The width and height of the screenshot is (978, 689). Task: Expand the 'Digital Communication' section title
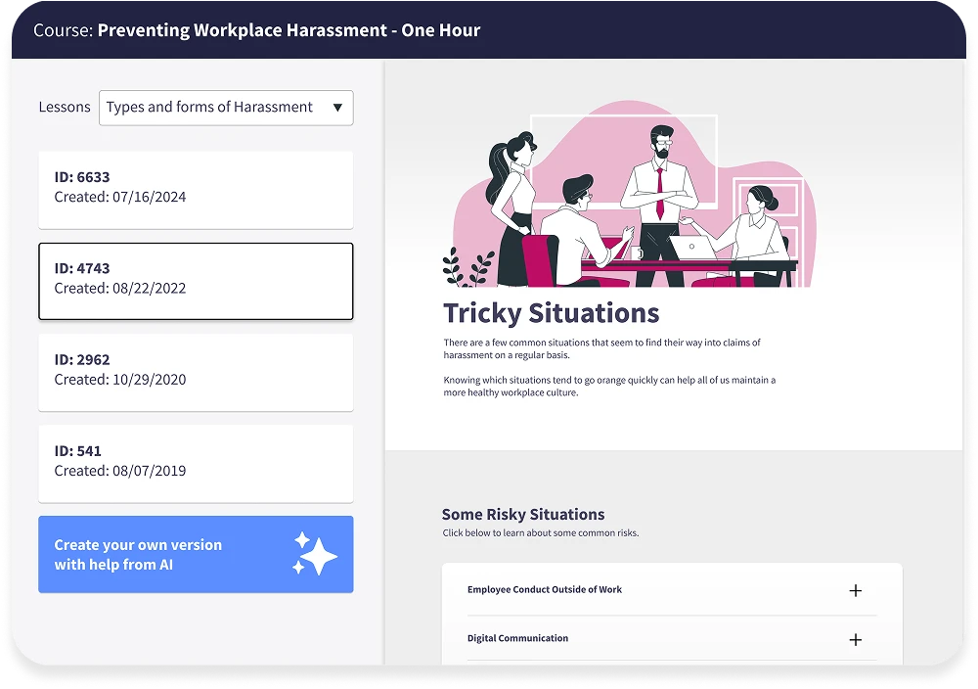pyautogui.click(x=517, y=639)
